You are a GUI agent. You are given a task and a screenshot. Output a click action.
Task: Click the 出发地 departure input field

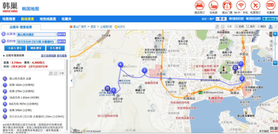pyautogui.click(x=36, y=34)
